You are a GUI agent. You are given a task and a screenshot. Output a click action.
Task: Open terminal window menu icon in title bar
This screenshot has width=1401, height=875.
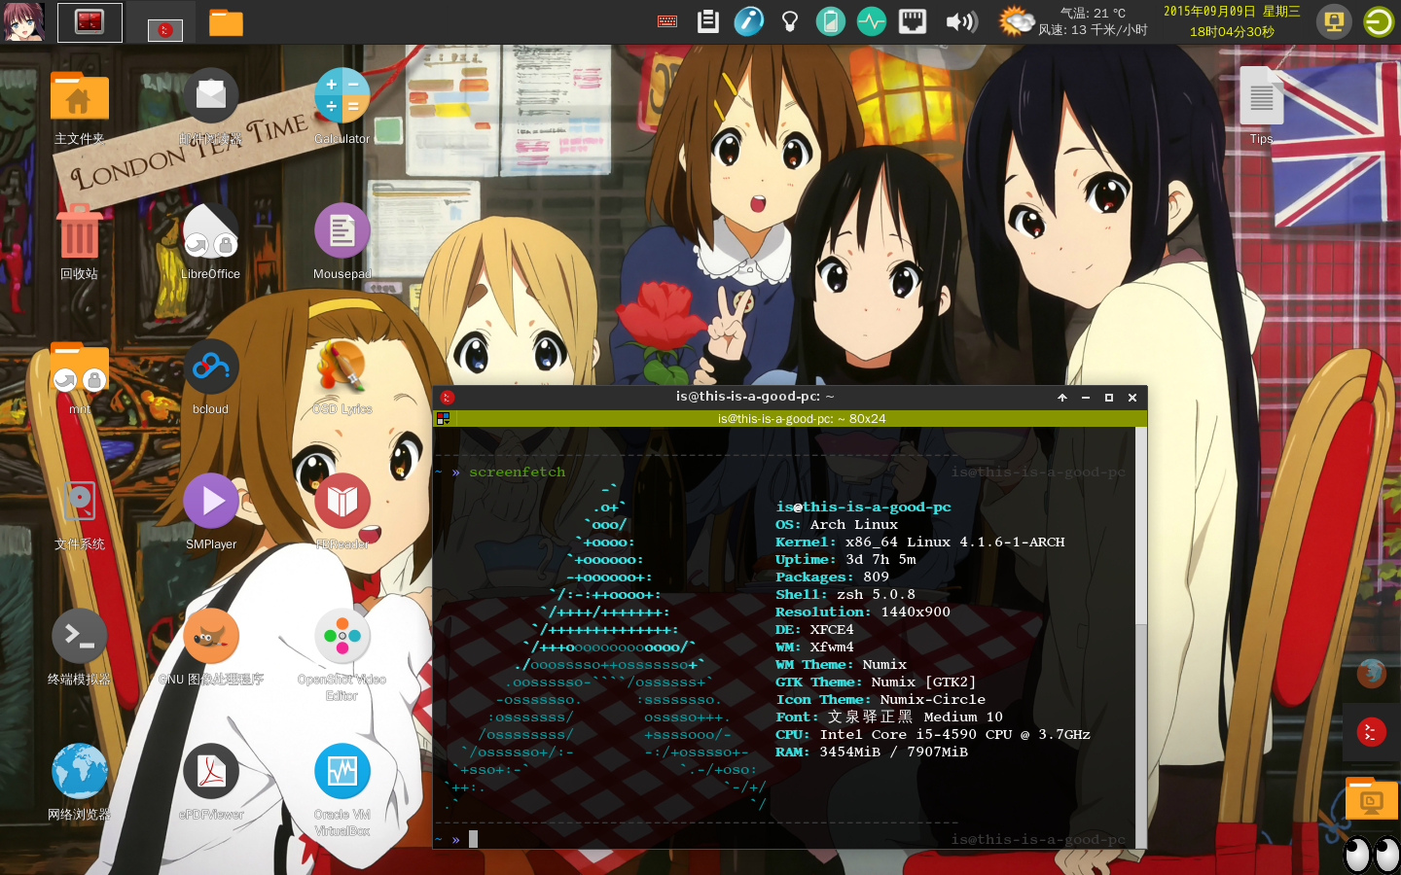(447, 397)
